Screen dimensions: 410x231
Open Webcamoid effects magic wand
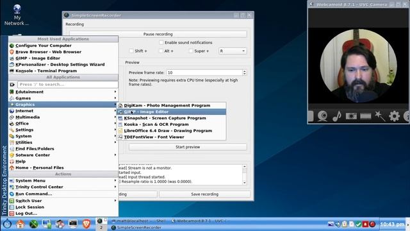[380, 116]
